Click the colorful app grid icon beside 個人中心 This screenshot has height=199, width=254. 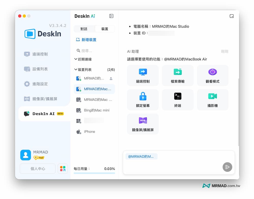coord(62,168)
